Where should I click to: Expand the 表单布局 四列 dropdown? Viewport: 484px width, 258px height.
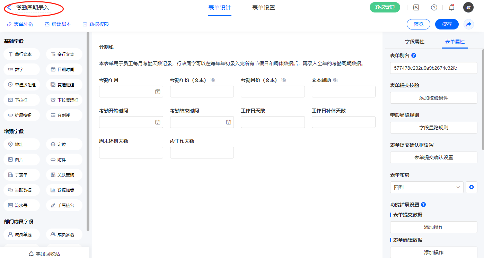(x=426, y=187)
